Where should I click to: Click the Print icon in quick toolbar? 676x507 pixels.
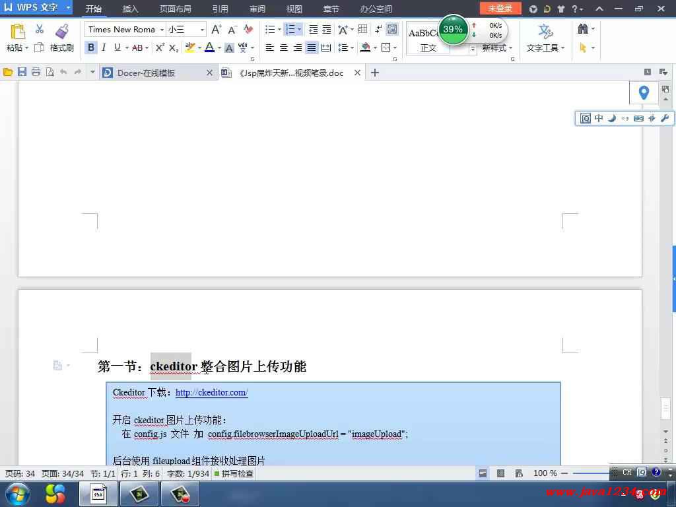pyautogui.click(x=36, y=73)
